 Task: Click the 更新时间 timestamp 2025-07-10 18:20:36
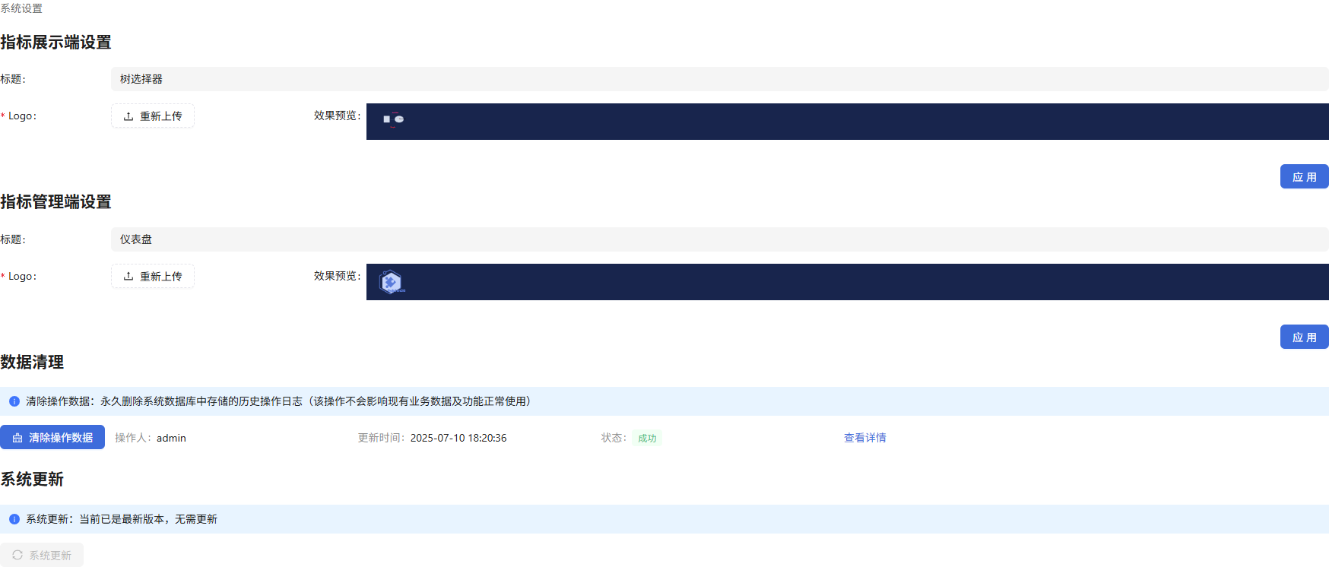(x=458, y=438)
